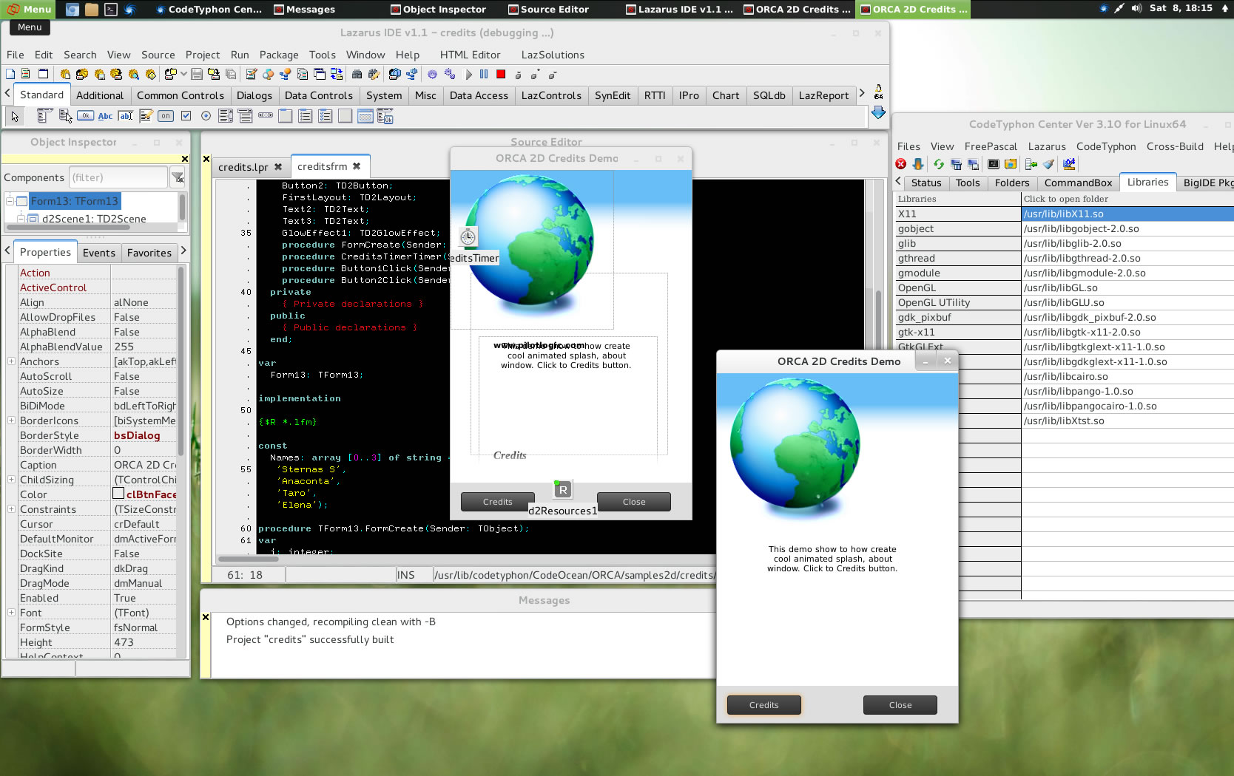
Task: Click the Caption property value field
Action: tap(144, 465)
